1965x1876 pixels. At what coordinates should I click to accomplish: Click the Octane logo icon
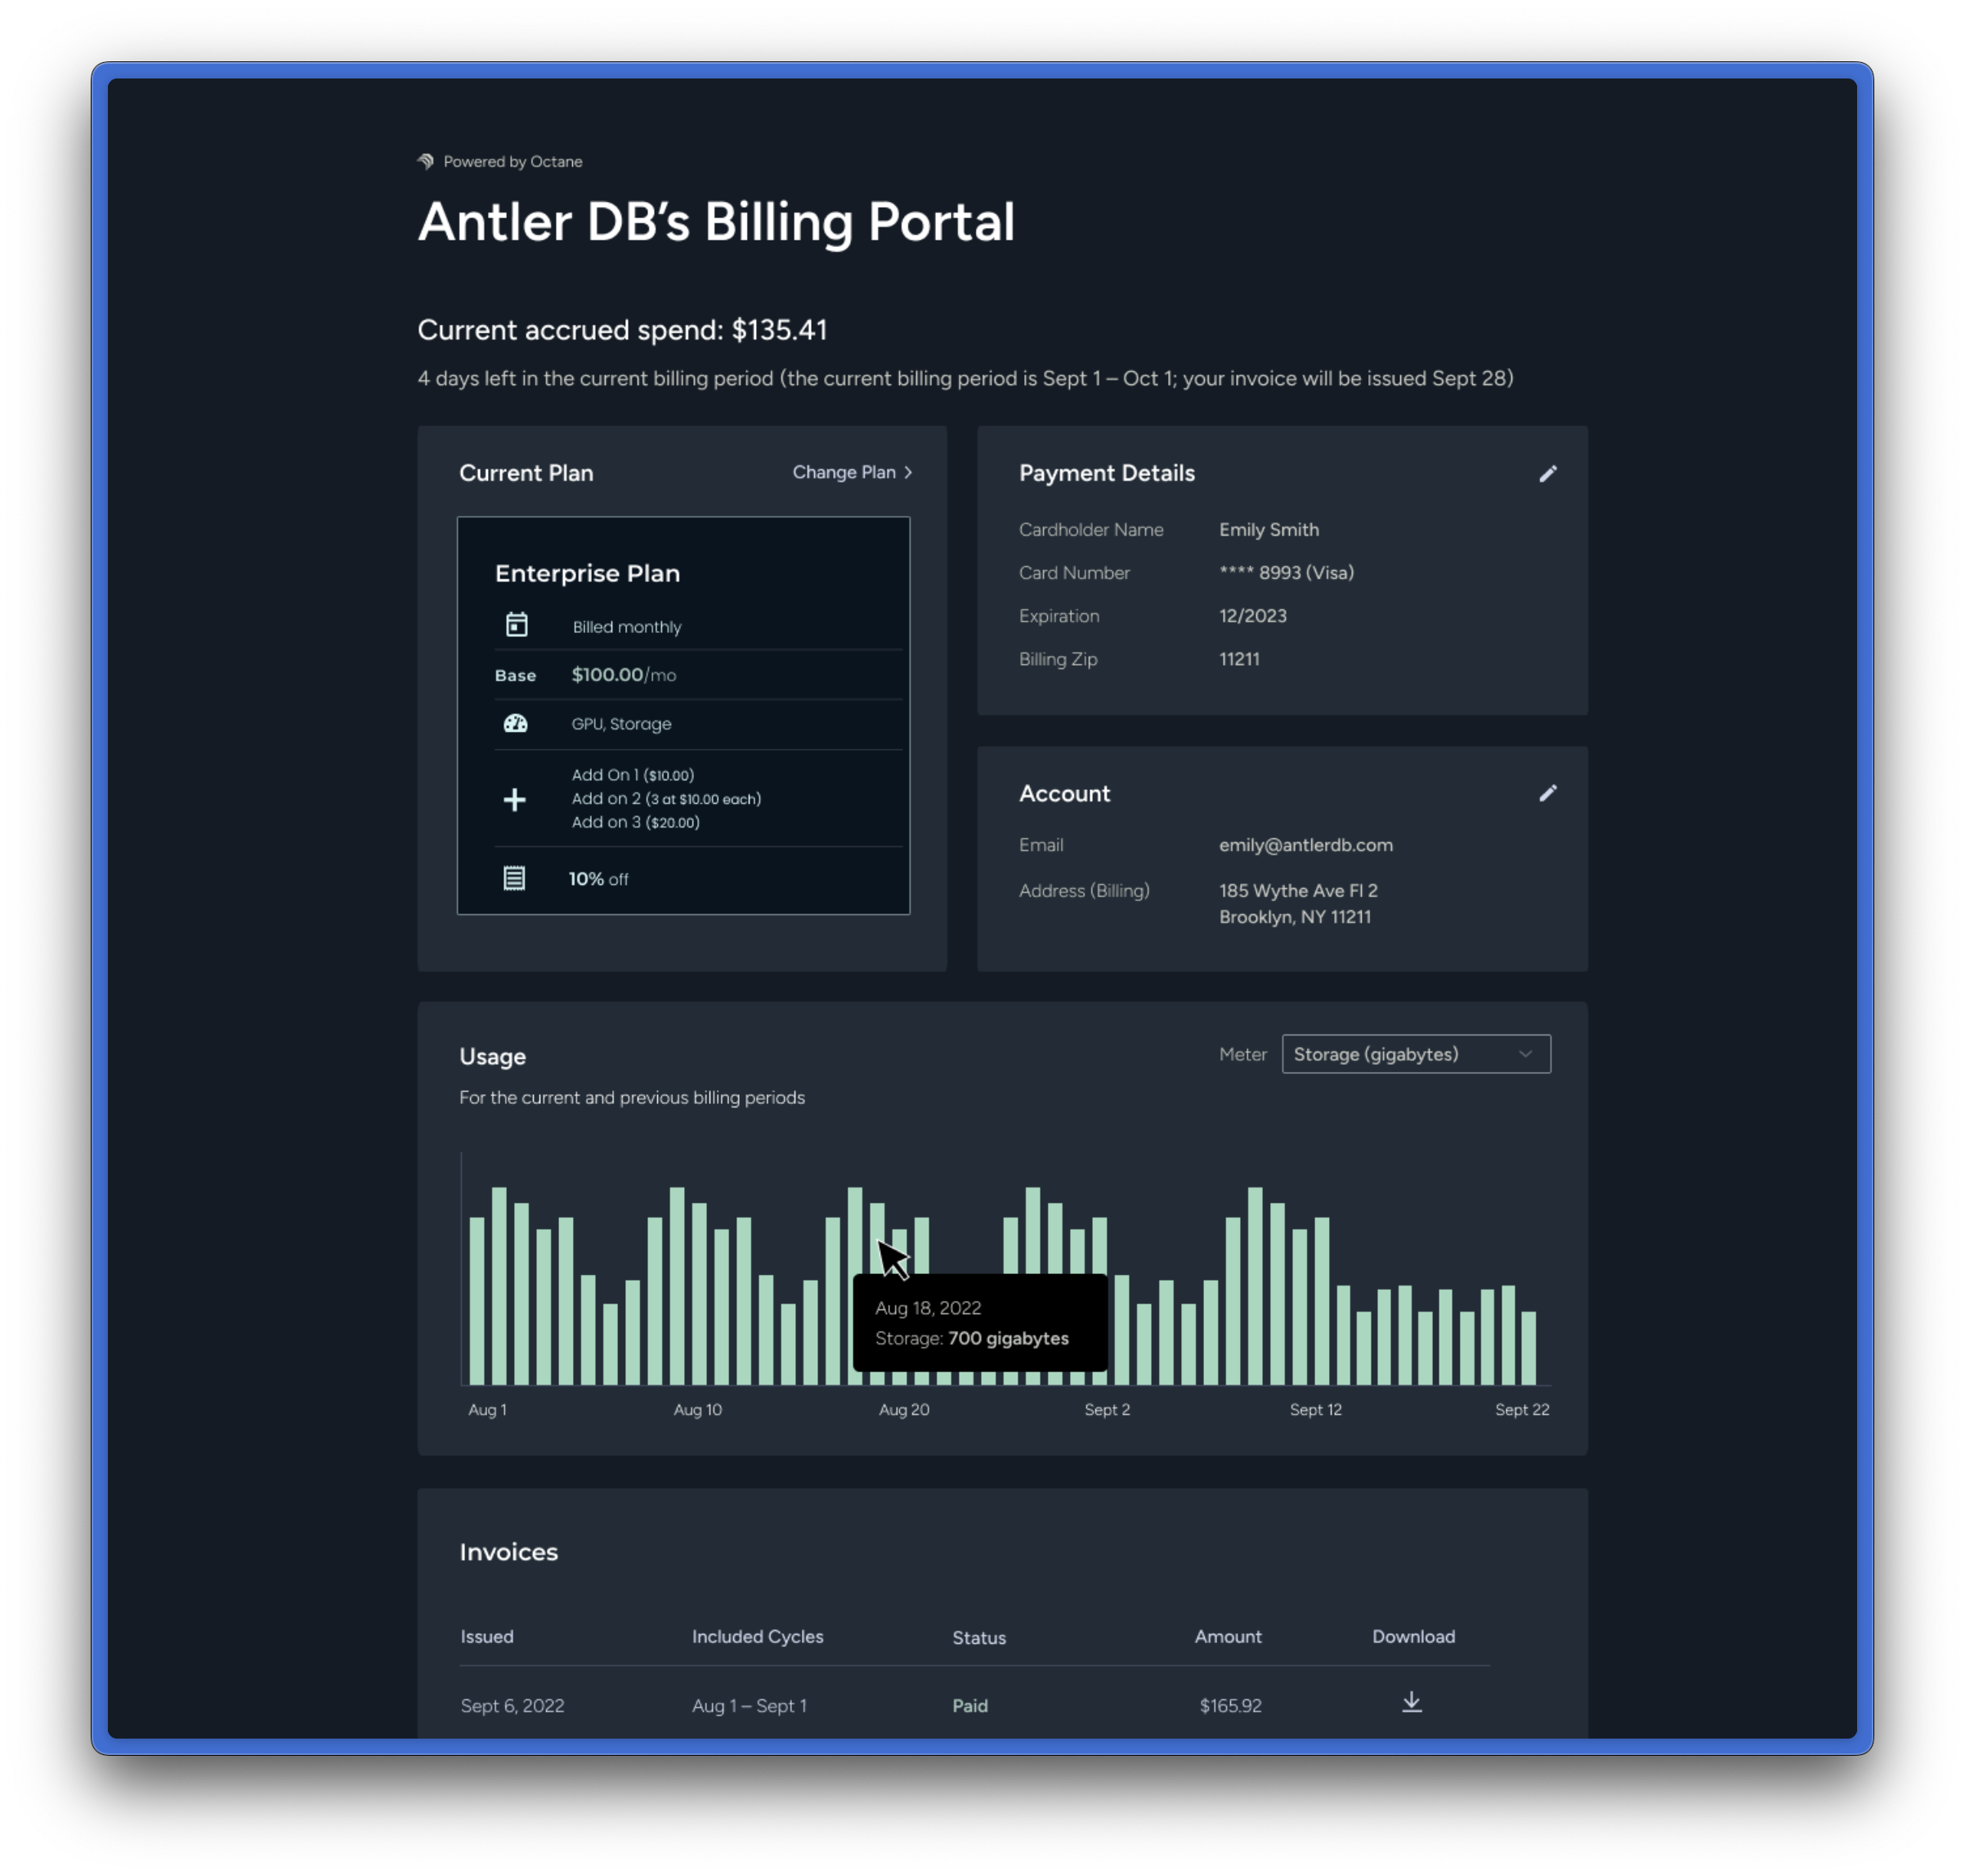coord(426,161)
